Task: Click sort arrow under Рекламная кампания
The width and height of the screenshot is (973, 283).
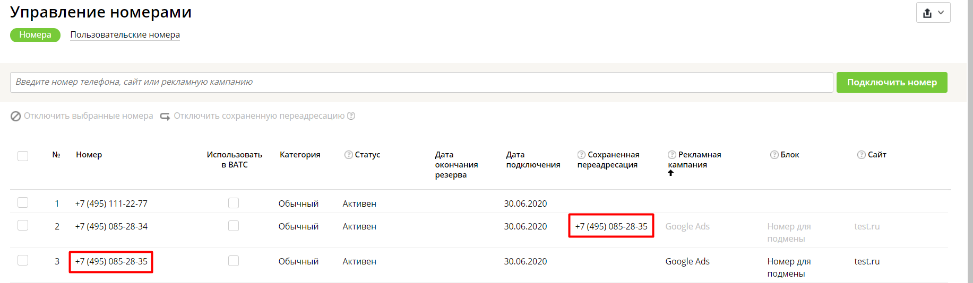Action: coord(670,173)
